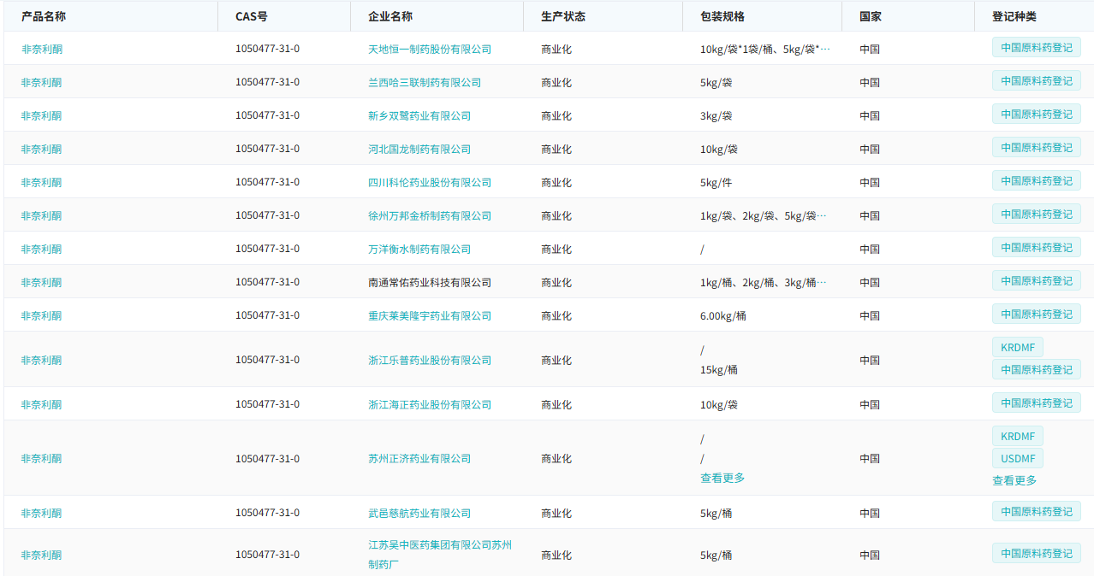Open 兰西哈三联制药有限公司 company link
This screenshot has height=576, width=1094.
pos(425,82)
